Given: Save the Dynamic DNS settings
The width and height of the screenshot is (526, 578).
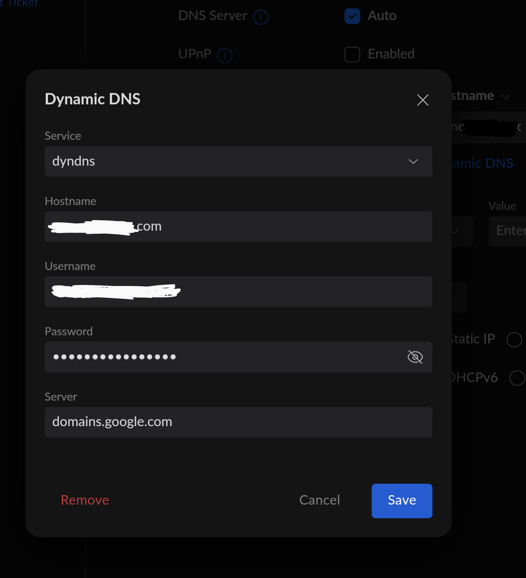Looking at the screenshot, I should click(x=402, y=501).
